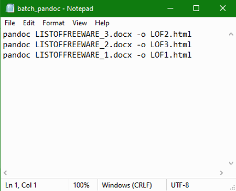Screen dimensions: 236x191
Task: Open the Format menu
Action: pyautogui.click(x=53, y=23)
